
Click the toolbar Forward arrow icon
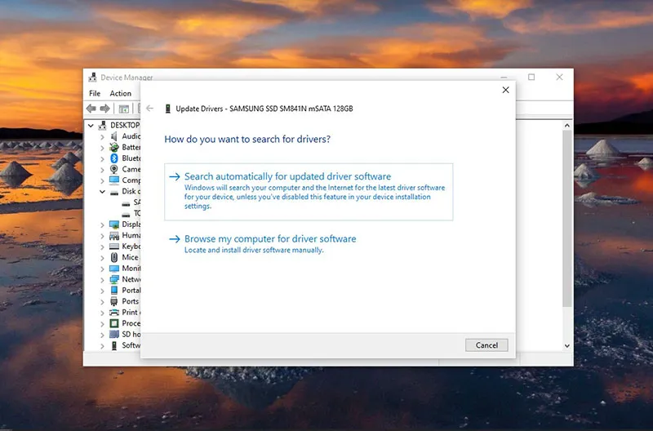coord(104,109)
